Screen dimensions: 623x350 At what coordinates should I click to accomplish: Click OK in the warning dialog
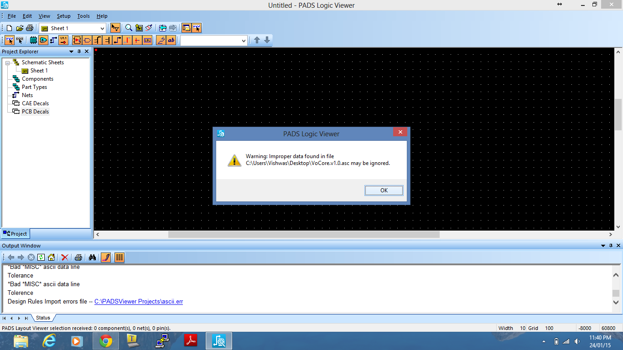click(384, 190)
